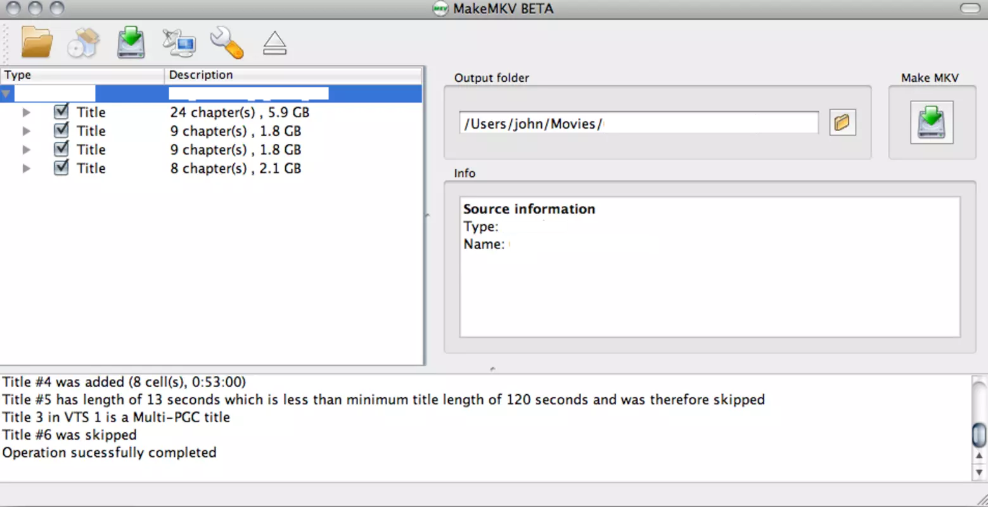Click the Type column header

pyautogui.click(x=82, y=75)
